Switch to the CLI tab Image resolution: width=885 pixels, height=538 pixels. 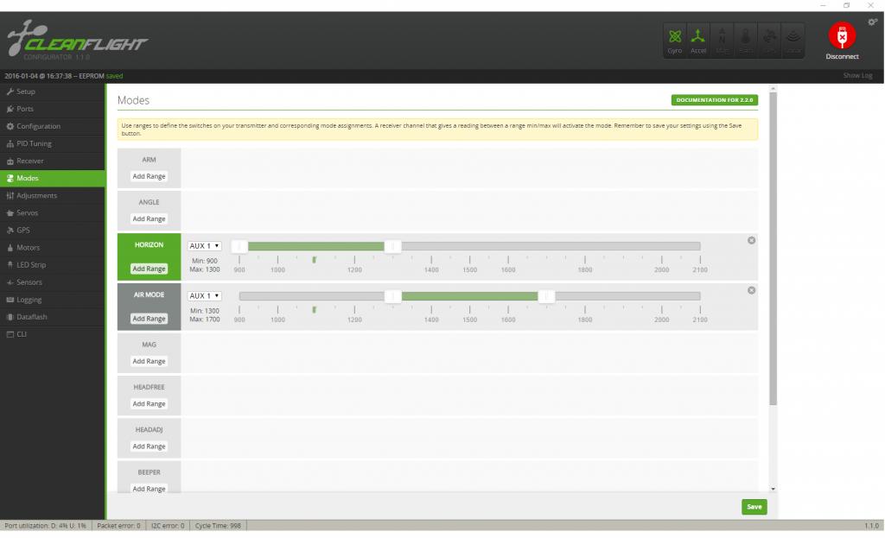[x=22, y=334]
